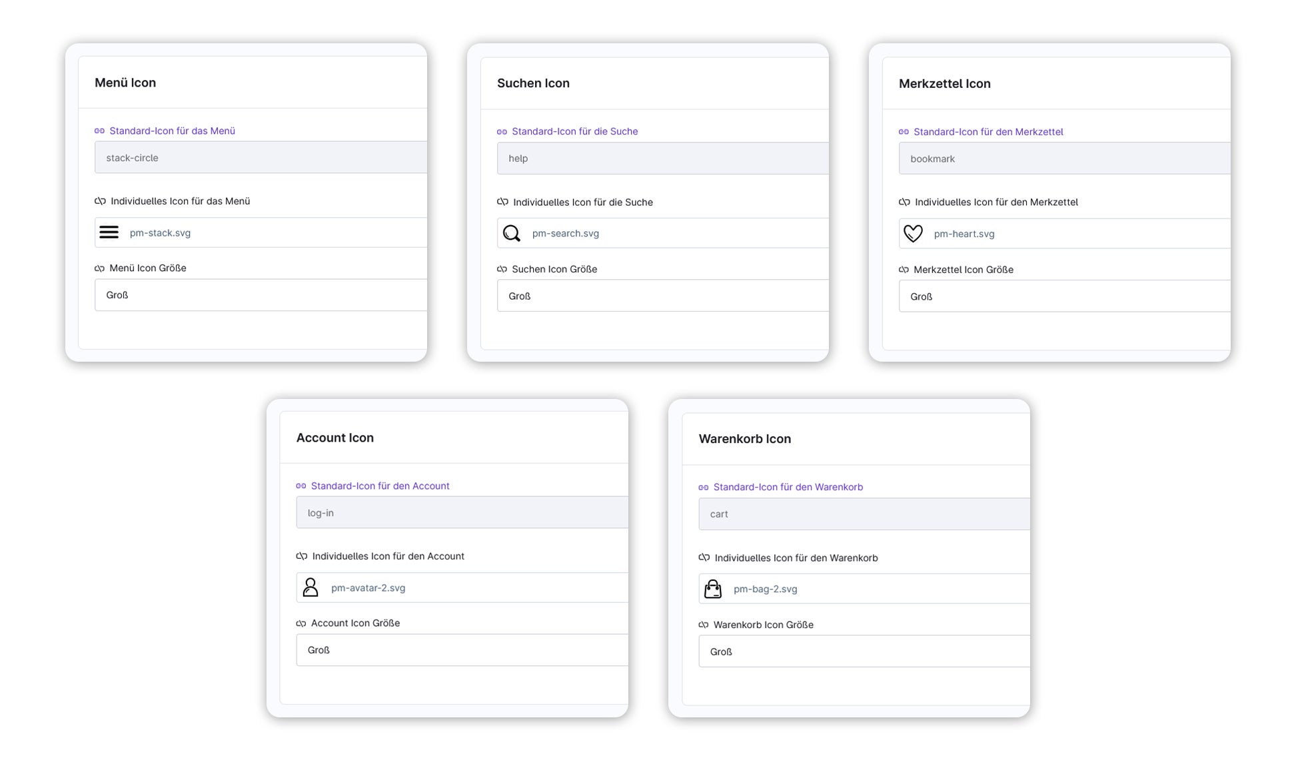
Task: Click inheritance icon beside Warenkorb Icon Größe
Action: [x=703, y=625]
